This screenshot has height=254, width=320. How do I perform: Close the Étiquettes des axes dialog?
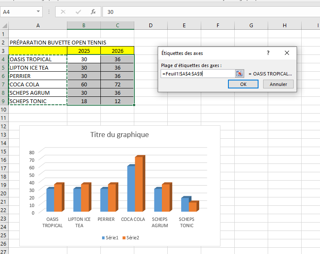pyautogui.click(x=287, y=53)
